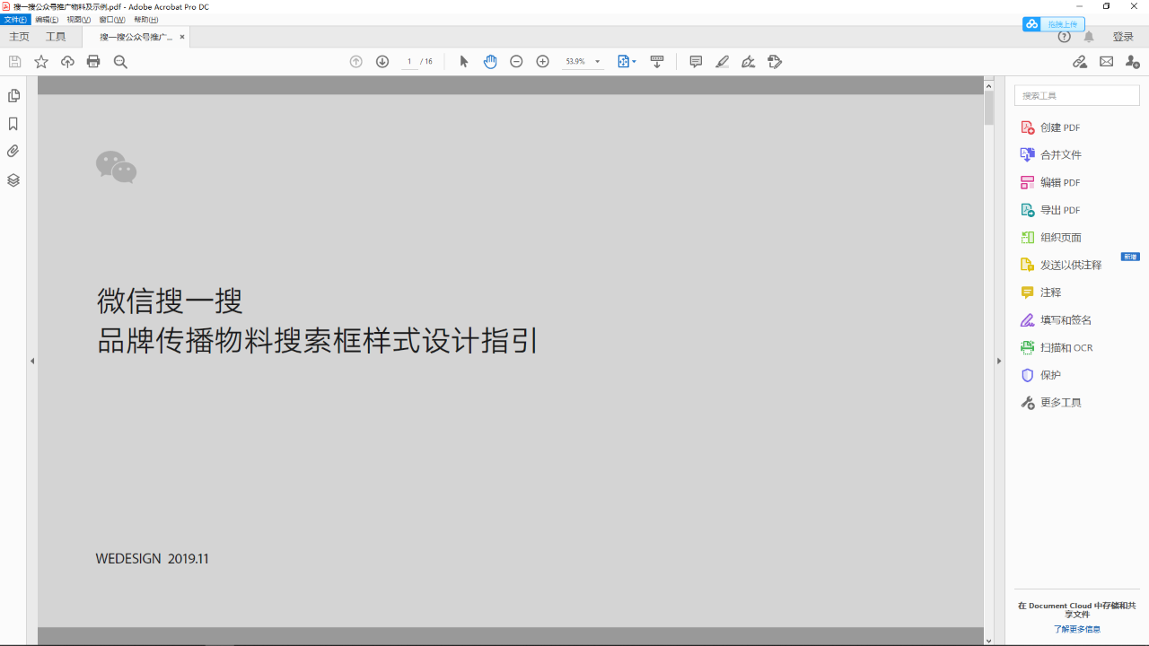Image resolution: width=1149 pixels, height=646 pixels.
Task: Open the Find text magnifier
Action: pyautogui.click(x=120, y=62)
